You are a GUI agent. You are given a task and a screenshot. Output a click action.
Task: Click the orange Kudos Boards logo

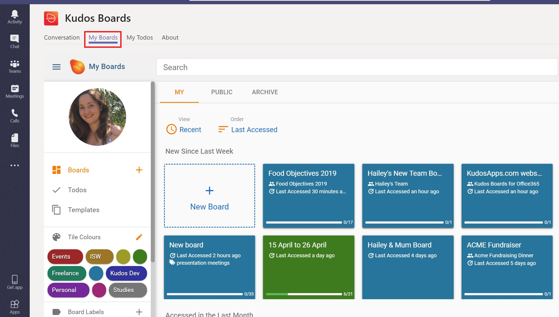[x=77, y=67]
